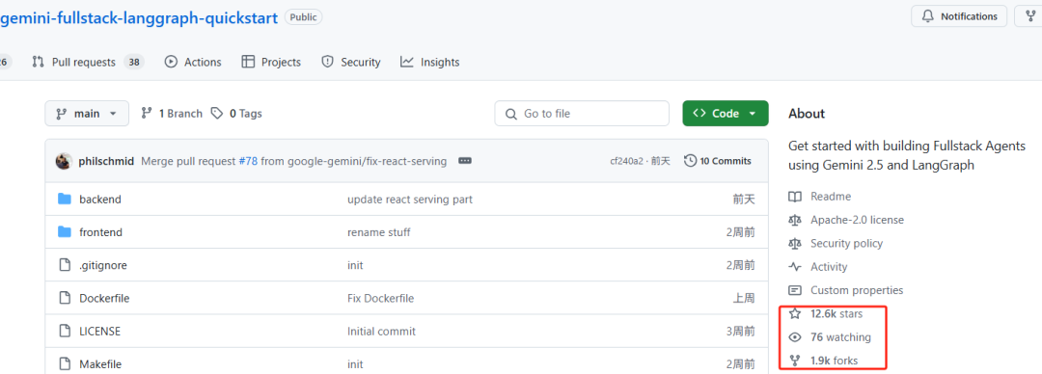Click the pull requests count badge 38
1042x374 pixels.
tap(134, 62)
